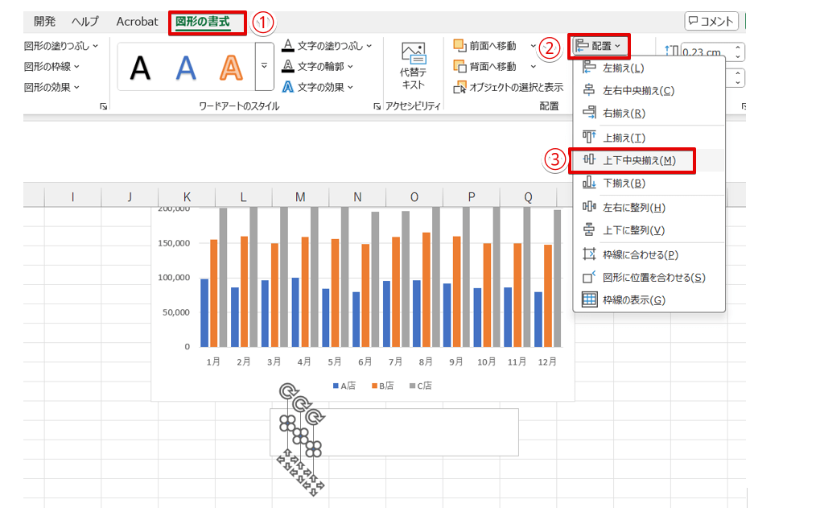The width and height of the screenshot is (820, 516).
Task: Choose the orange outlined WordArt style
Action: coord(231,68)
